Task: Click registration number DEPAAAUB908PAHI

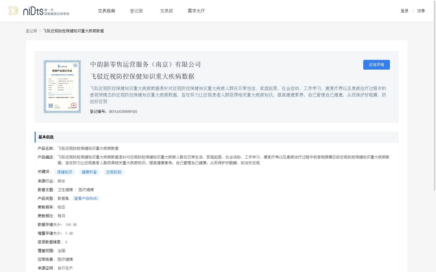Action: (x=123, y=112)
